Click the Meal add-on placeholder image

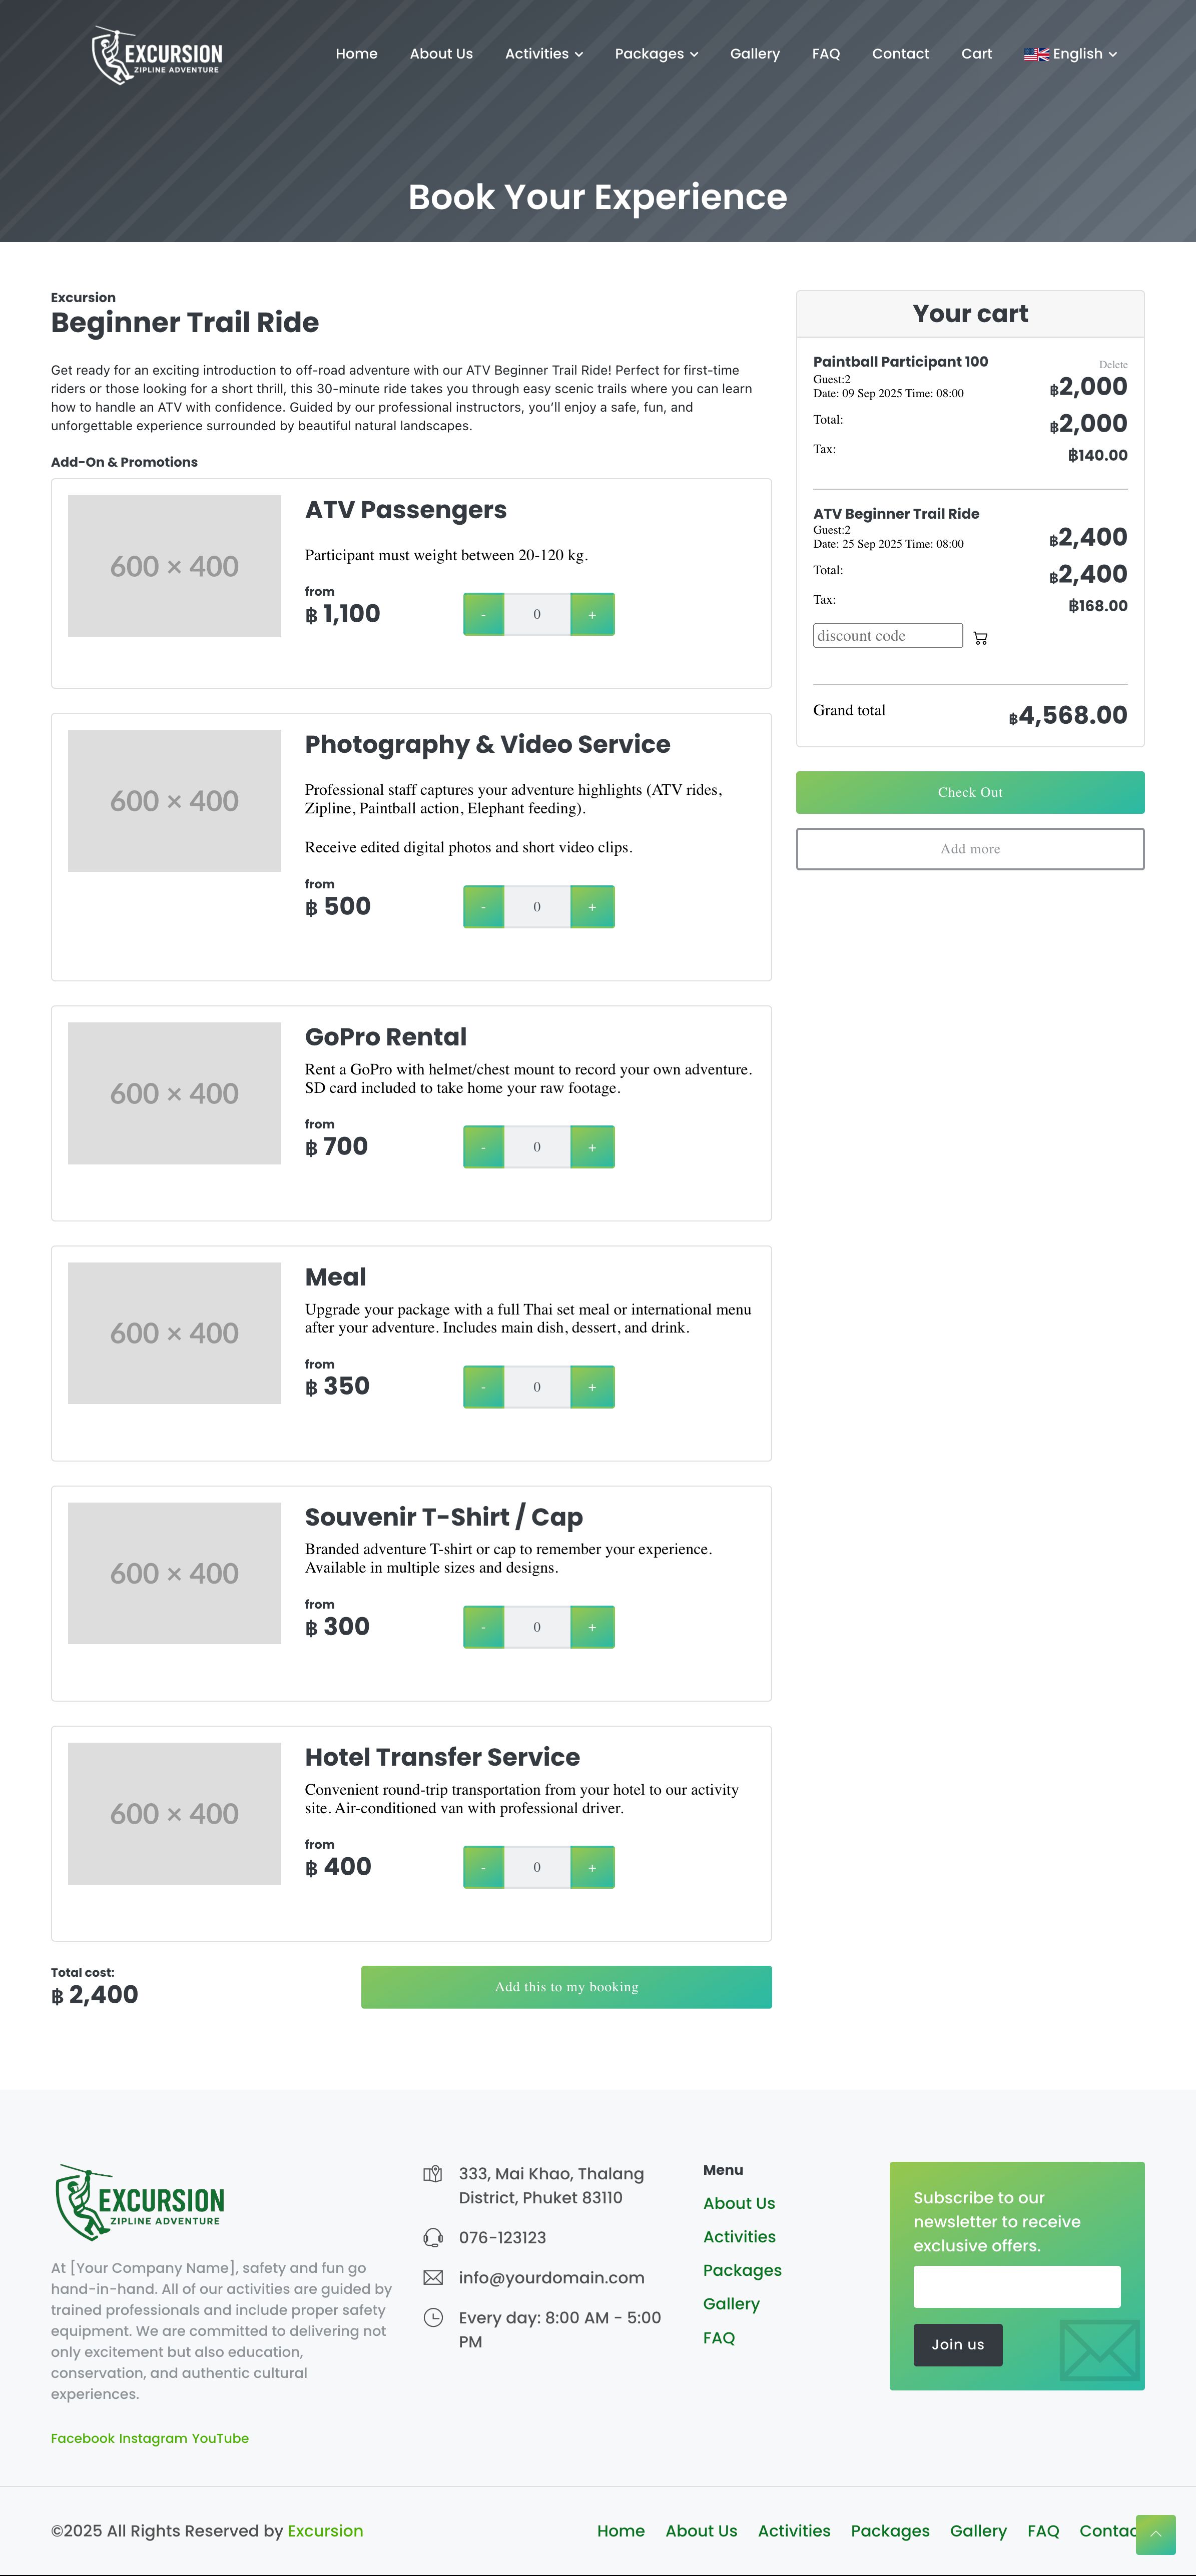[x=174, y=1333]
